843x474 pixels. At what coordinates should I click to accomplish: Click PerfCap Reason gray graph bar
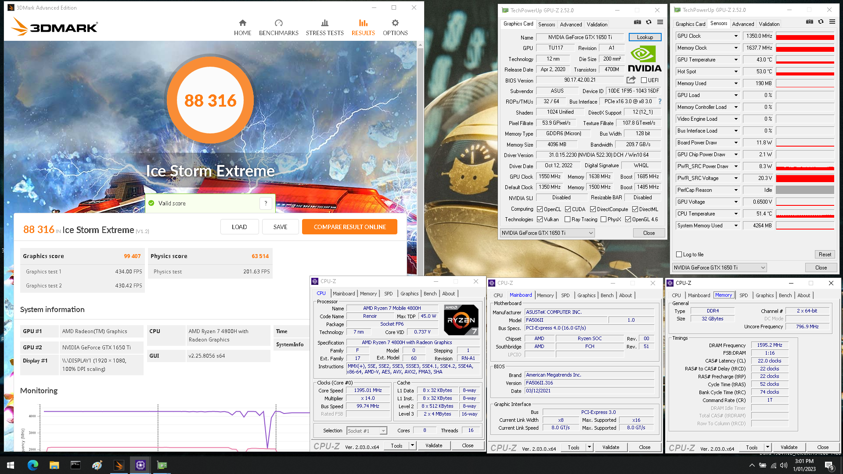805,190
